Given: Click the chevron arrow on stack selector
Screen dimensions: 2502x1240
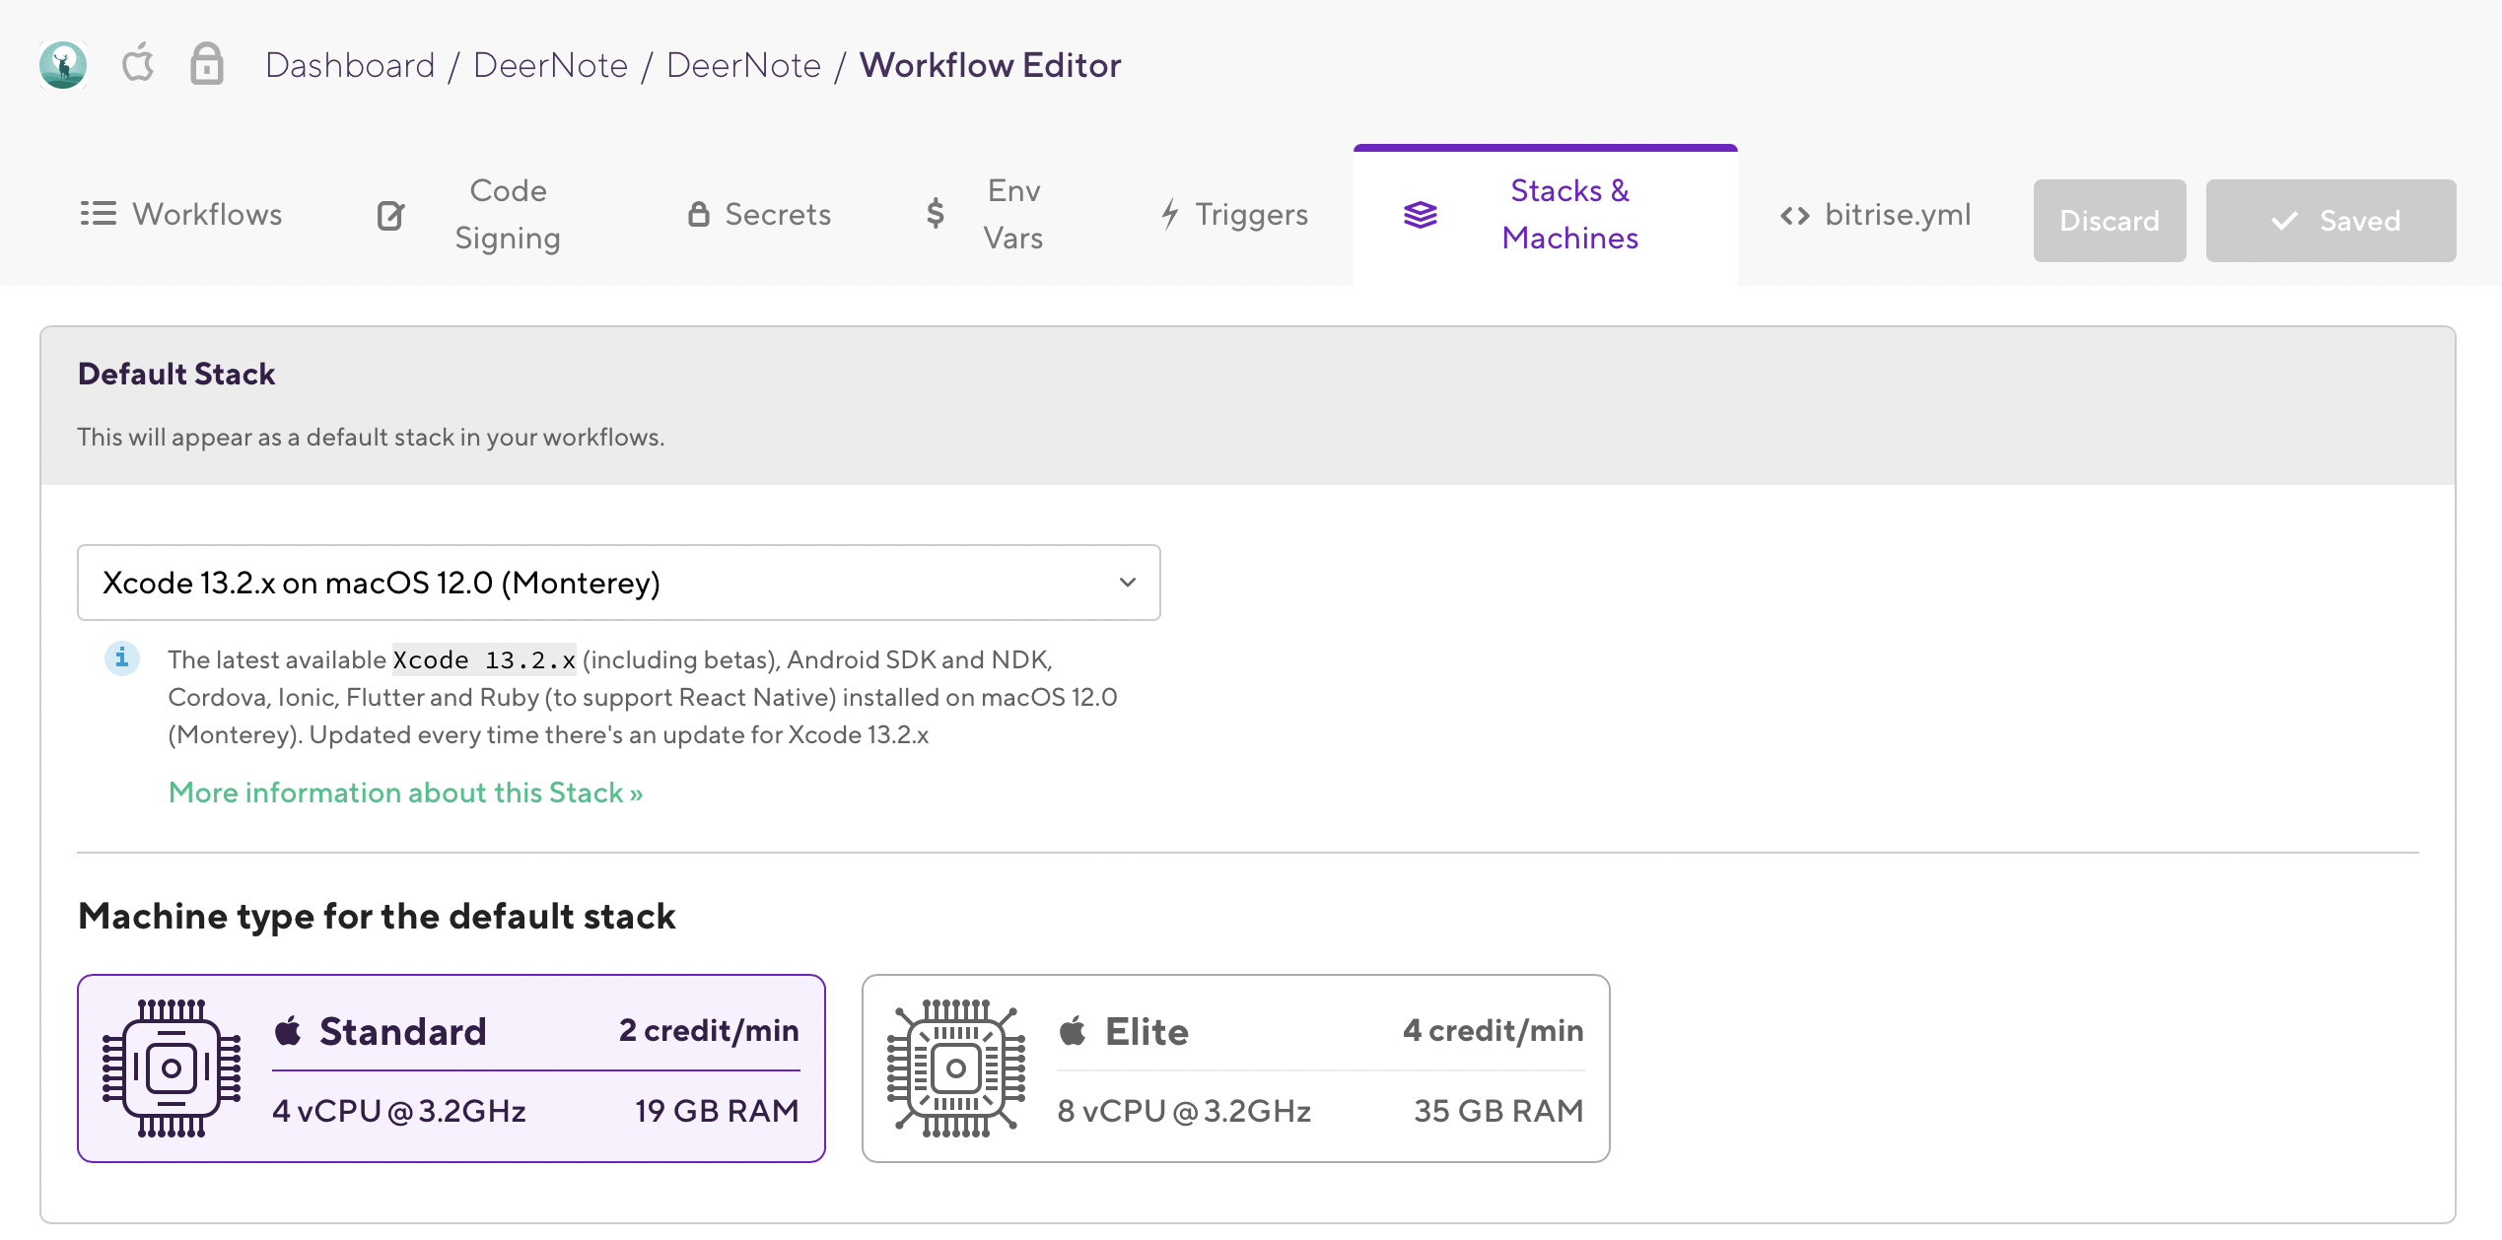Looking at the screenshot, I should 1128,583.
